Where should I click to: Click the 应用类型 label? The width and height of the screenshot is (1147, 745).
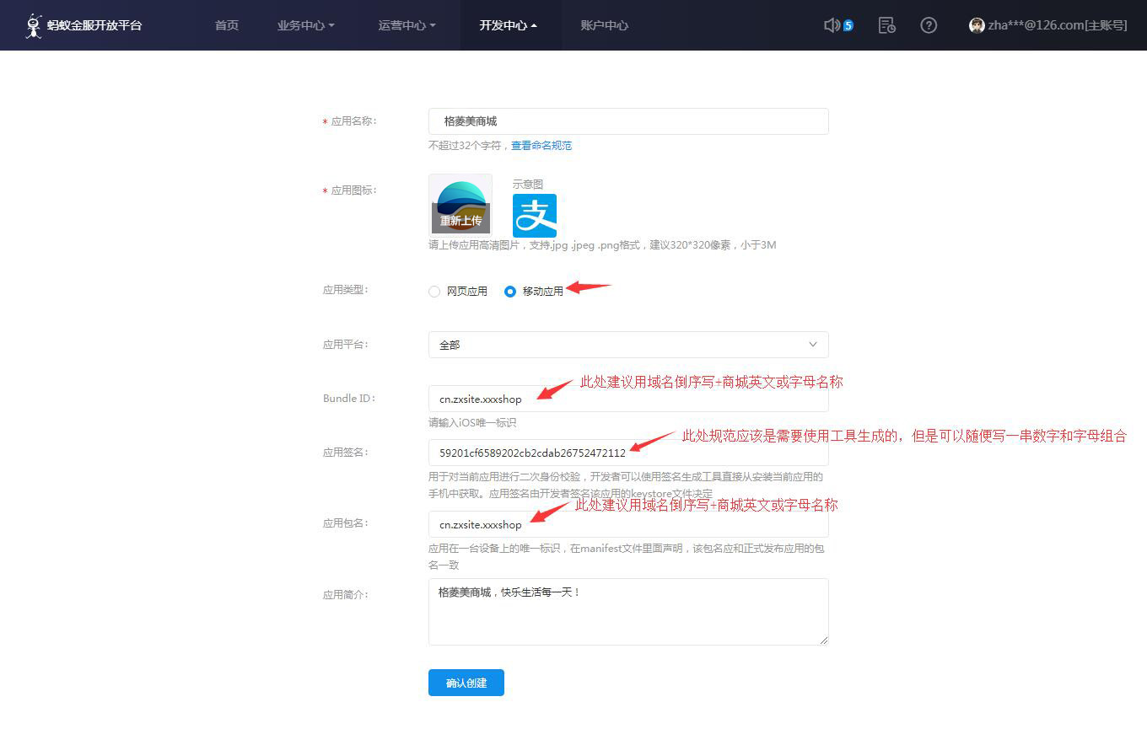(346, 290)
